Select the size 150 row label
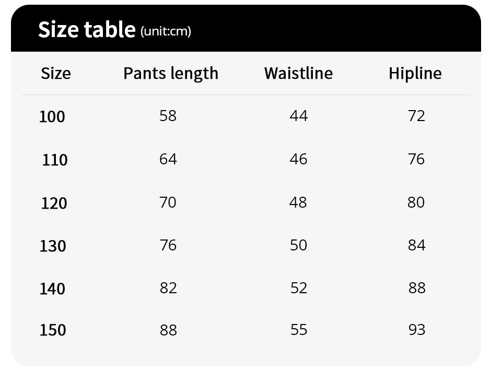The height and width of the screenshot is (372, 491). pos(53,330)
